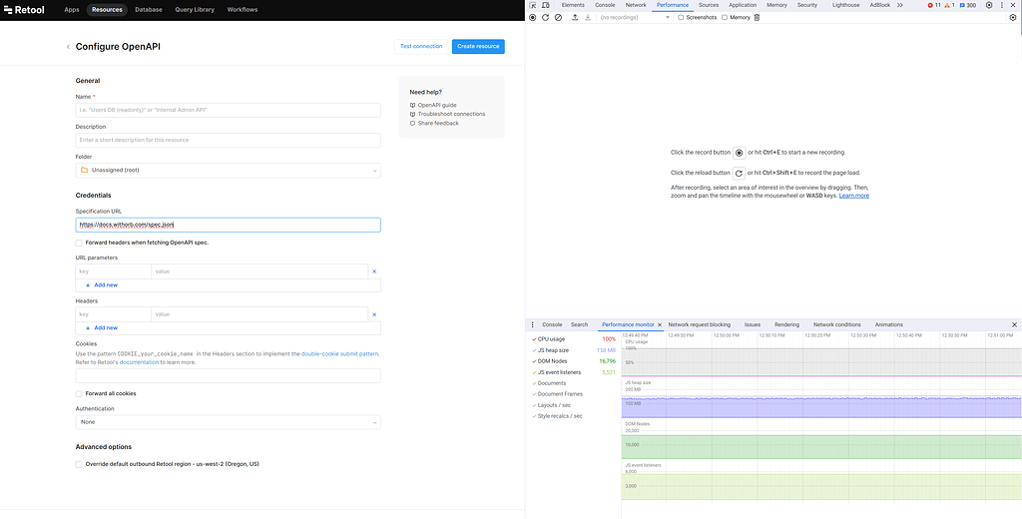
Task: Open the drawer three-dot menu beside Console
Action: point(533,324)
